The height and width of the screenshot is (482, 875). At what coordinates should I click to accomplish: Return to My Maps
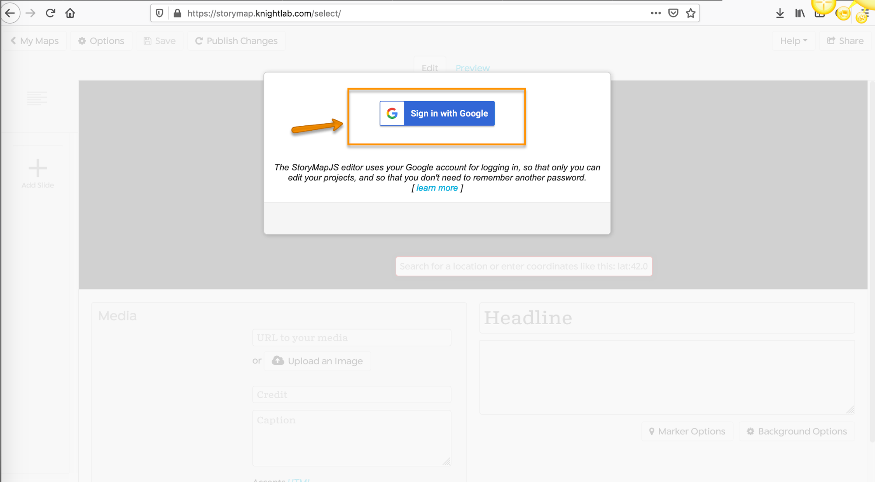(35, 40)
